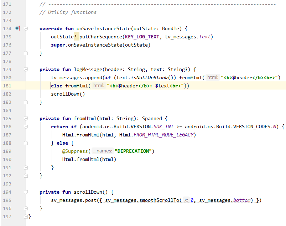Collapse the scrollDown function at line 194
286x226 pixels.
coord(26,192)
